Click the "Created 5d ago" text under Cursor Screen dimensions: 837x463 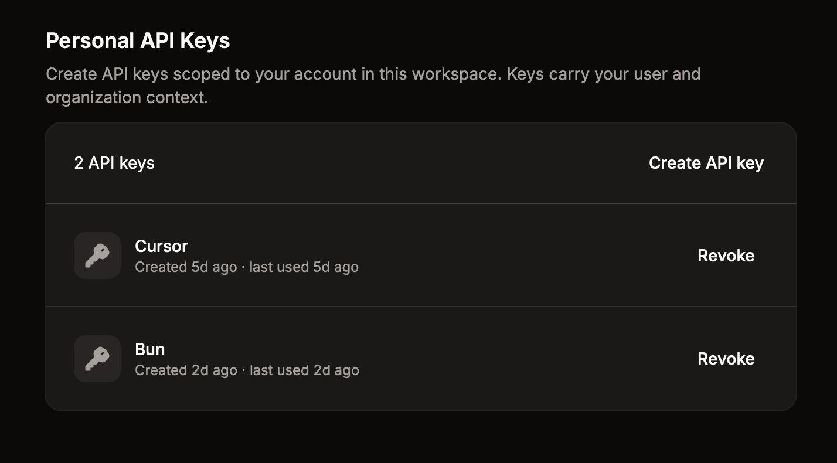(x=186, y=267)
